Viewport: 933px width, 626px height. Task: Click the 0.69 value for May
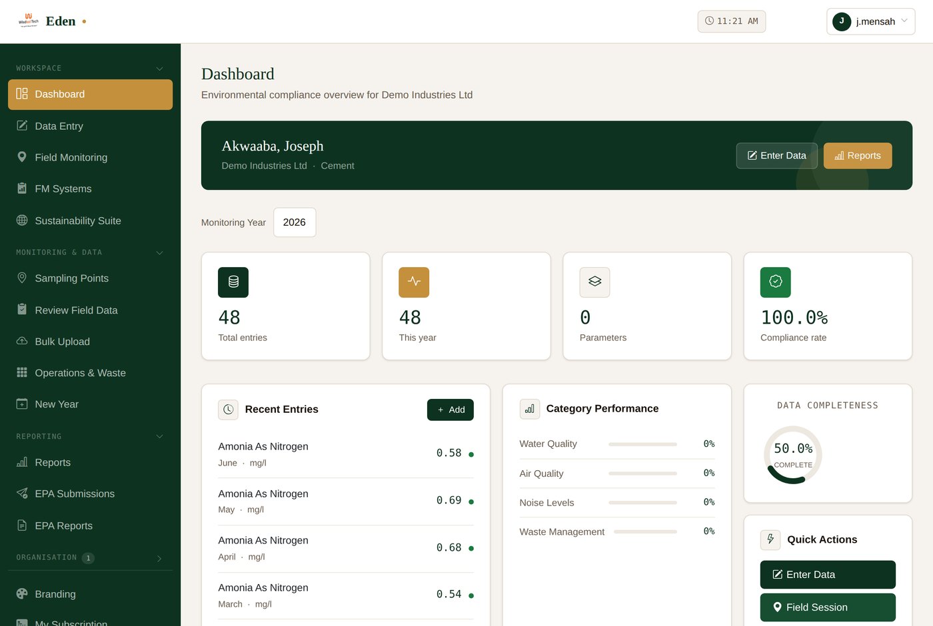(x=449, y=500)
